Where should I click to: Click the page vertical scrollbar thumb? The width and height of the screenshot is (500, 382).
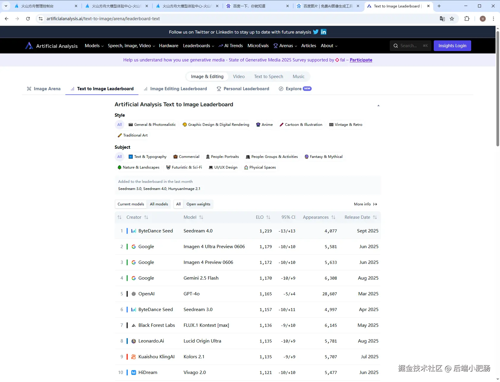tap(498, 88)
